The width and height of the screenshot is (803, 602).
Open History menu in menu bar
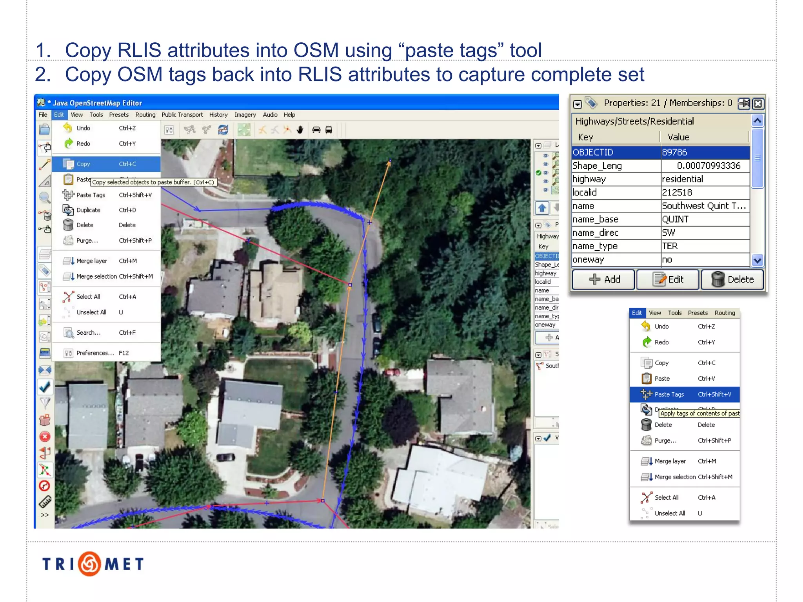click(218, 115)
